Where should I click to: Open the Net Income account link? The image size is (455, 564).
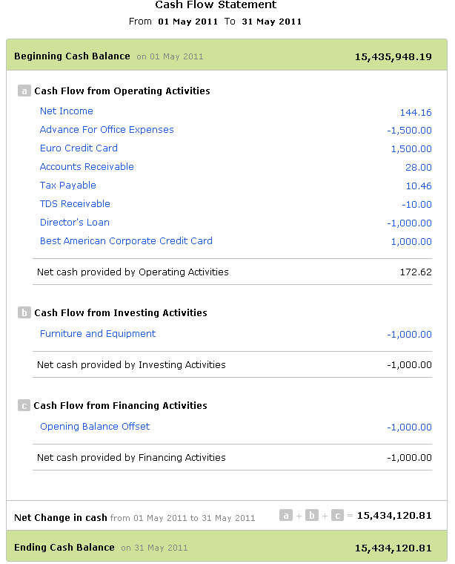[67, 111]
